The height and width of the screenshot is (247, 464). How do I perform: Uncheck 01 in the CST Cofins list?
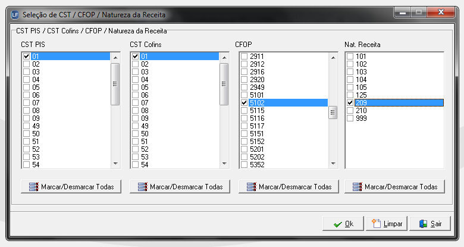coord(135,57)
